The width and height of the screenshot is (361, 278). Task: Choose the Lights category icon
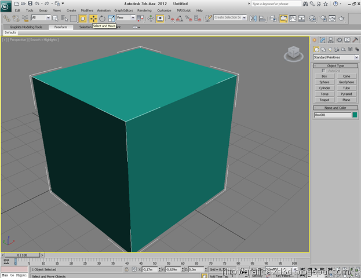(329, 49)
